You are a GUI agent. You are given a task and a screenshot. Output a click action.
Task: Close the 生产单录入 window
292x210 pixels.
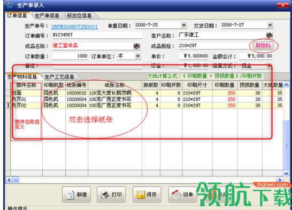click(282, 5)
